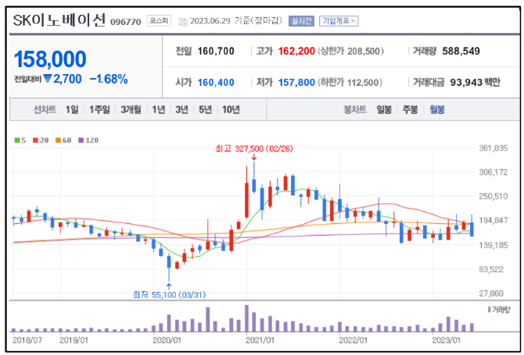Viewport: 524px width, 355px height.
Task: Click the 하한가 112,500 text
Action: click(x=350, y=82)
